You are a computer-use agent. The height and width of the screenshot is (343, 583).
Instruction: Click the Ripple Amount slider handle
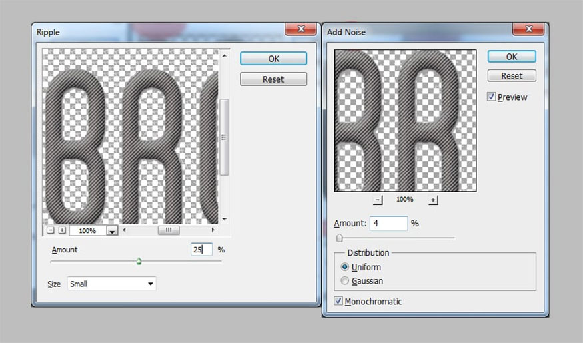click(x=139, y=261)
